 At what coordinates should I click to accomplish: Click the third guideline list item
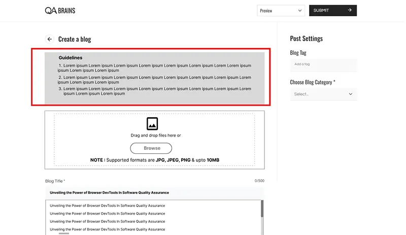click(x=154, y=91)
